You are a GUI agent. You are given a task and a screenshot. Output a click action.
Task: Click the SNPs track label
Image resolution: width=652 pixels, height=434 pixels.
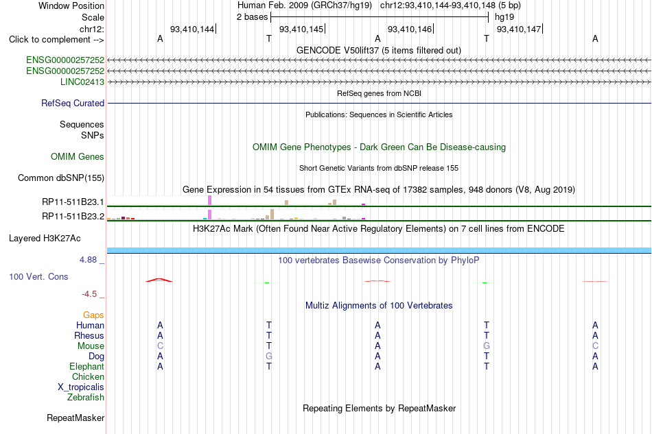click(93, 135)
